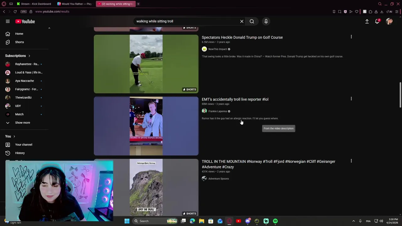Play the Trump golf course short thumbnail
Screen dimensions: 402x226
146,64
